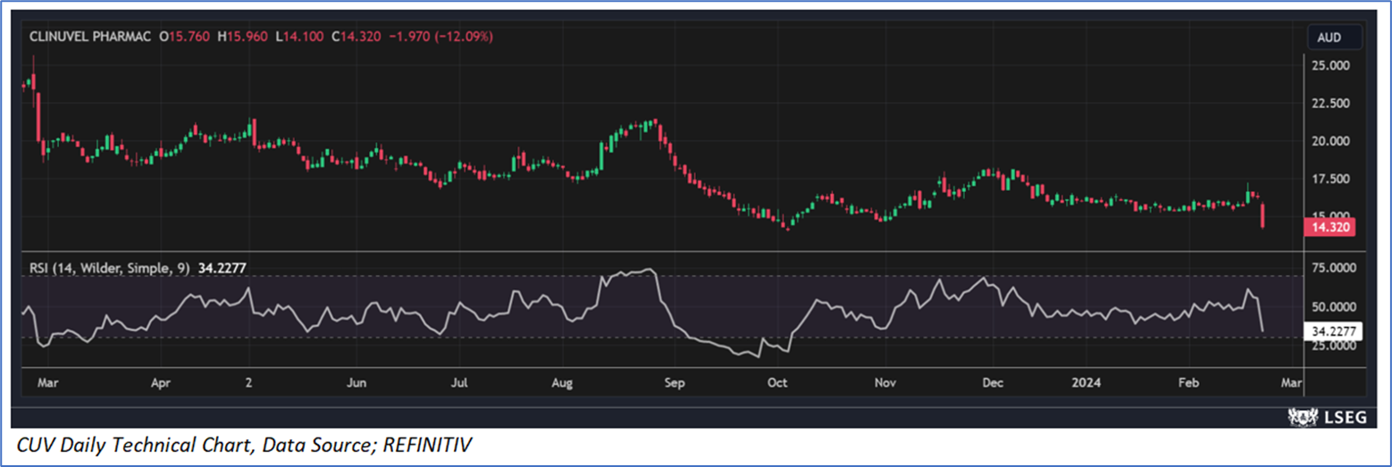Click the 22.500 price axis label
Image resolution: width=1392 pixels, height=467 pixels.
[x=1331, y=104]
